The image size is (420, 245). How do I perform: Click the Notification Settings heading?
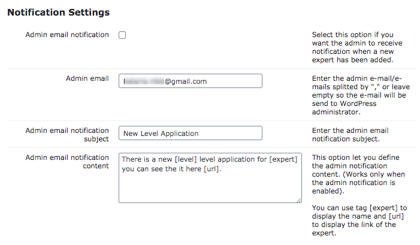59,12
